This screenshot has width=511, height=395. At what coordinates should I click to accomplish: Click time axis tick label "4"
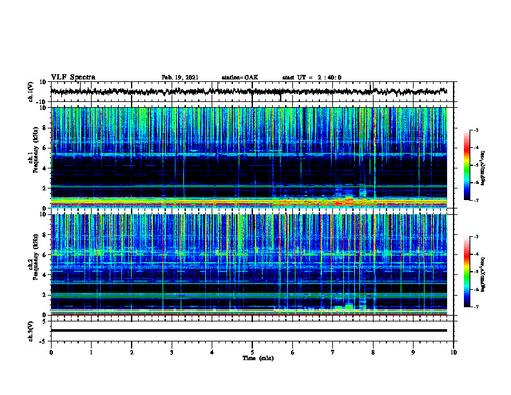coord(212,352)
